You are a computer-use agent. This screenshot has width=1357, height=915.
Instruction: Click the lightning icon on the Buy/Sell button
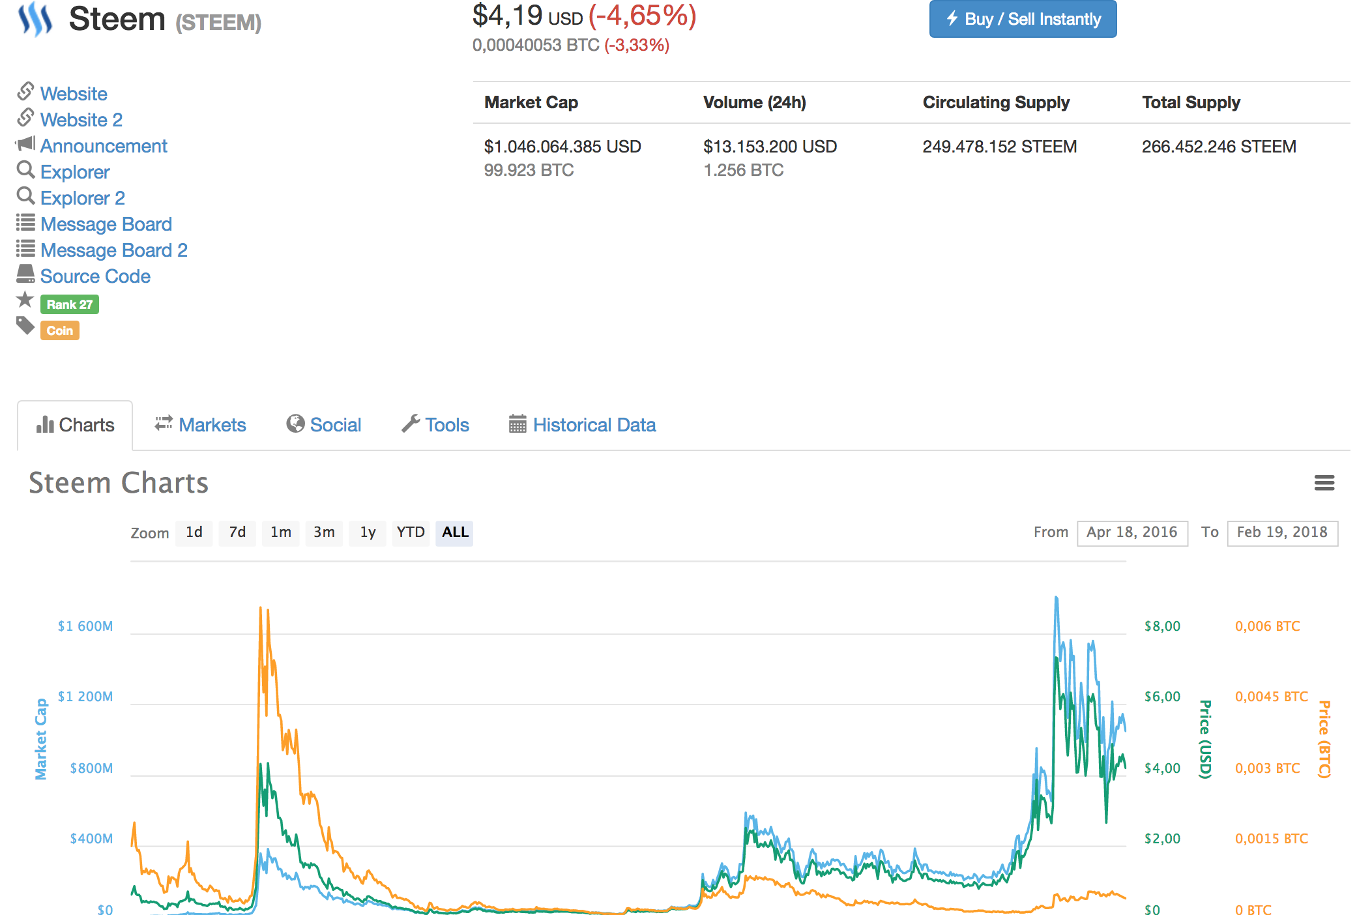952,18
